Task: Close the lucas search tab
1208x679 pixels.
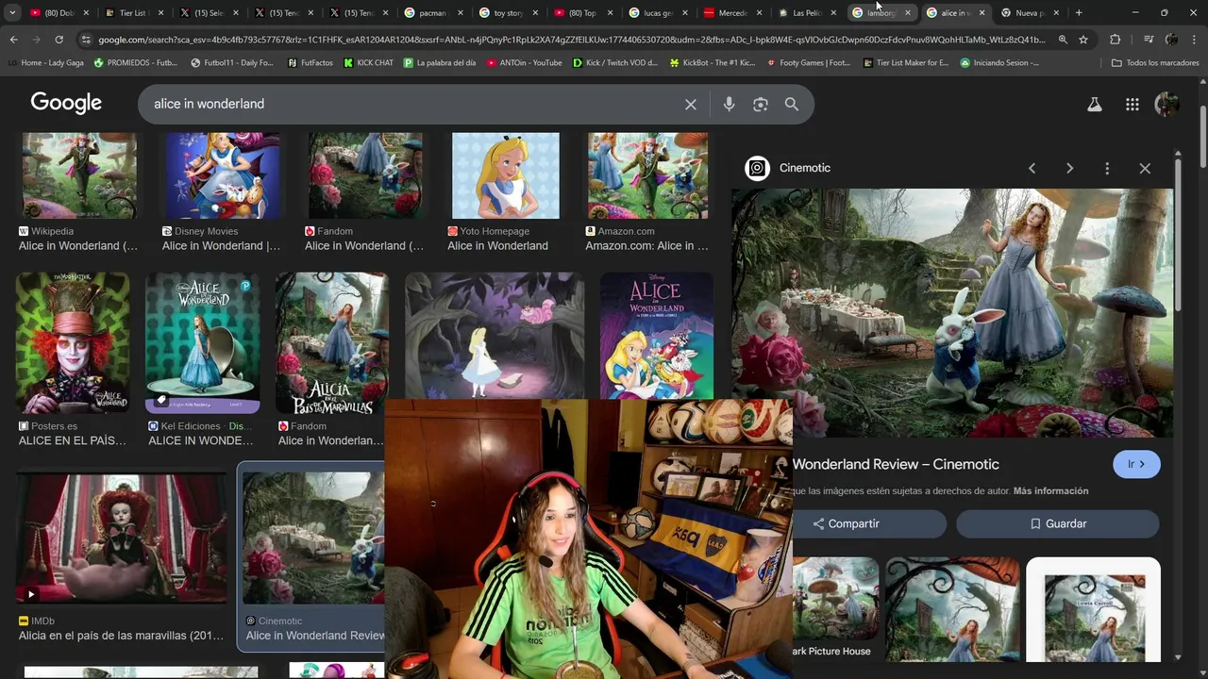Action: 683,13
